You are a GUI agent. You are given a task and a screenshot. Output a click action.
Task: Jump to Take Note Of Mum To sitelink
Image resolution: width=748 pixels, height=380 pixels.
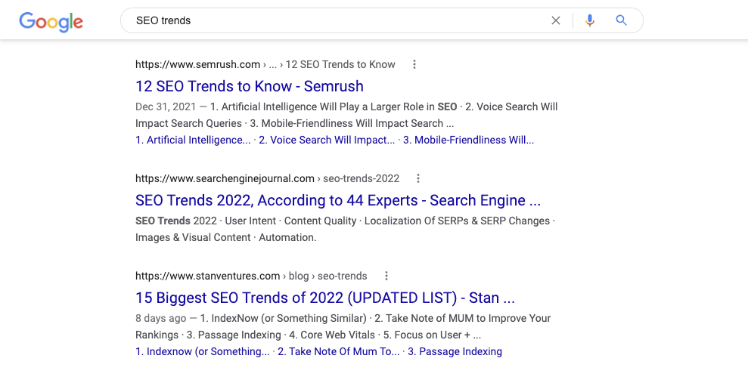click(338, 351)
